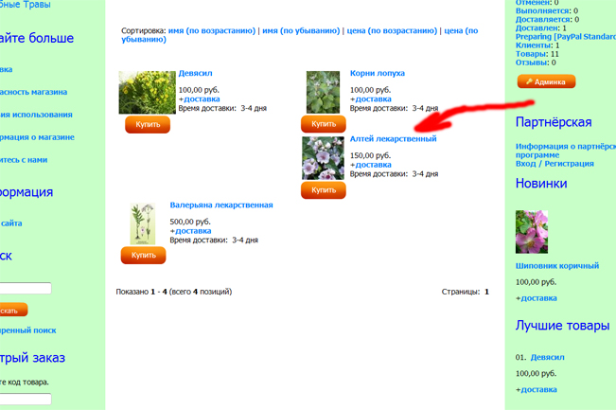
Task: Open the Девясил product thumbnail
Action: tap(148, 93)
